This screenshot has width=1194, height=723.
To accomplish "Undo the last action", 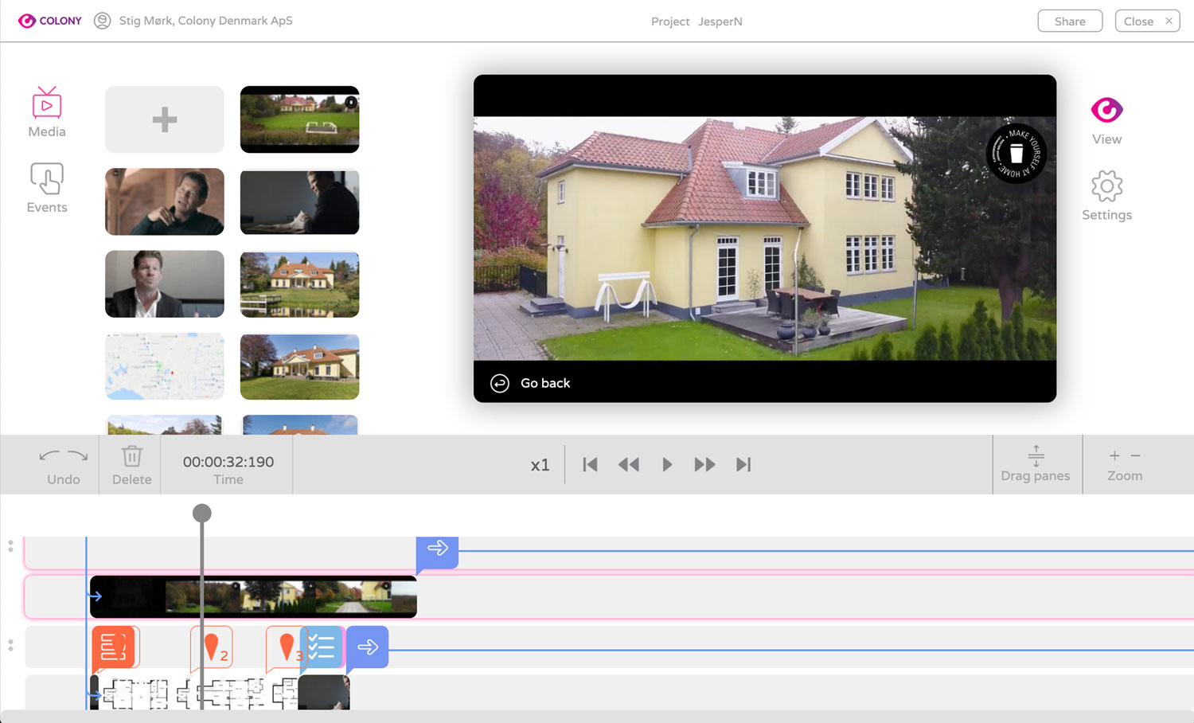I will tap(49, 455).
